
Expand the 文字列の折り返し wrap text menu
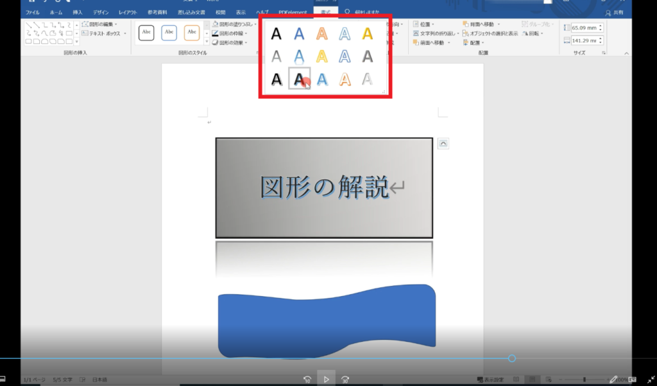pyautogui.click(x=436, y=33)
